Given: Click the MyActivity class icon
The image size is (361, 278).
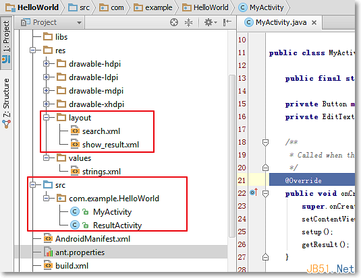Looking at the screenshot, I should pyautogui.click(x=75, y=211).
